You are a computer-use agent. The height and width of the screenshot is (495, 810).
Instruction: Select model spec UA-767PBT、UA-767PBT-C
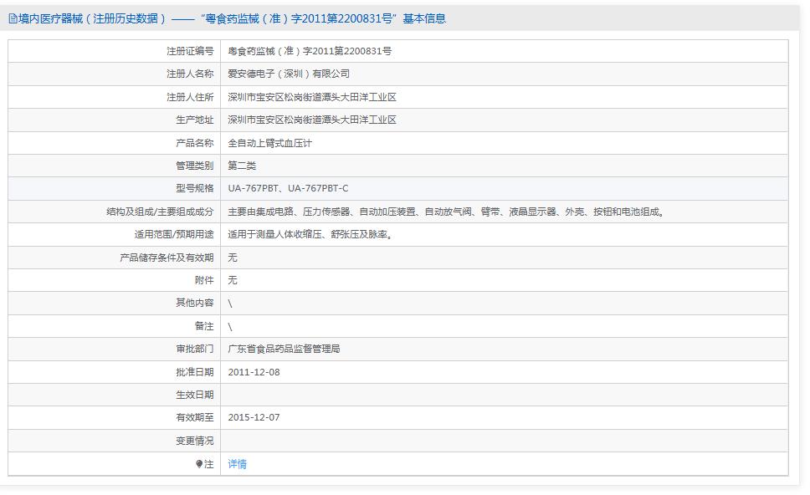click(x=288, y=188)
